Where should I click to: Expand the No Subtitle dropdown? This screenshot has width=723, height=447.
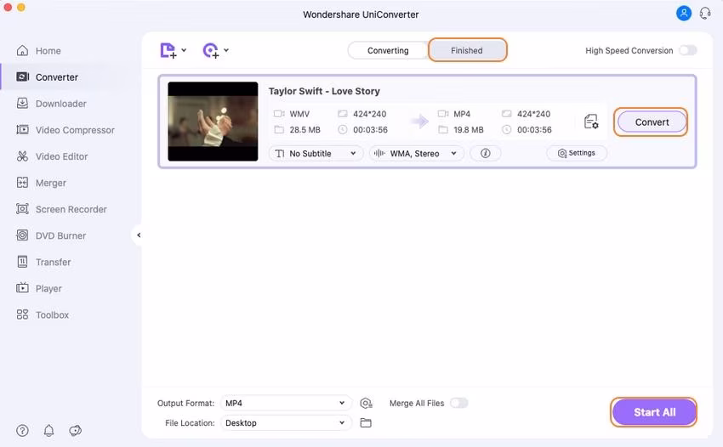pos(316,154)
